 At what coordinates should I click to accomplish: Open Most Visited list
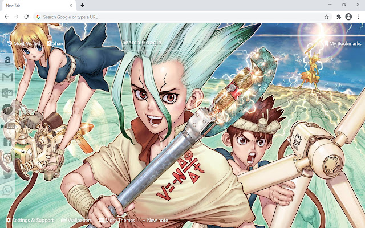(24, 43)
